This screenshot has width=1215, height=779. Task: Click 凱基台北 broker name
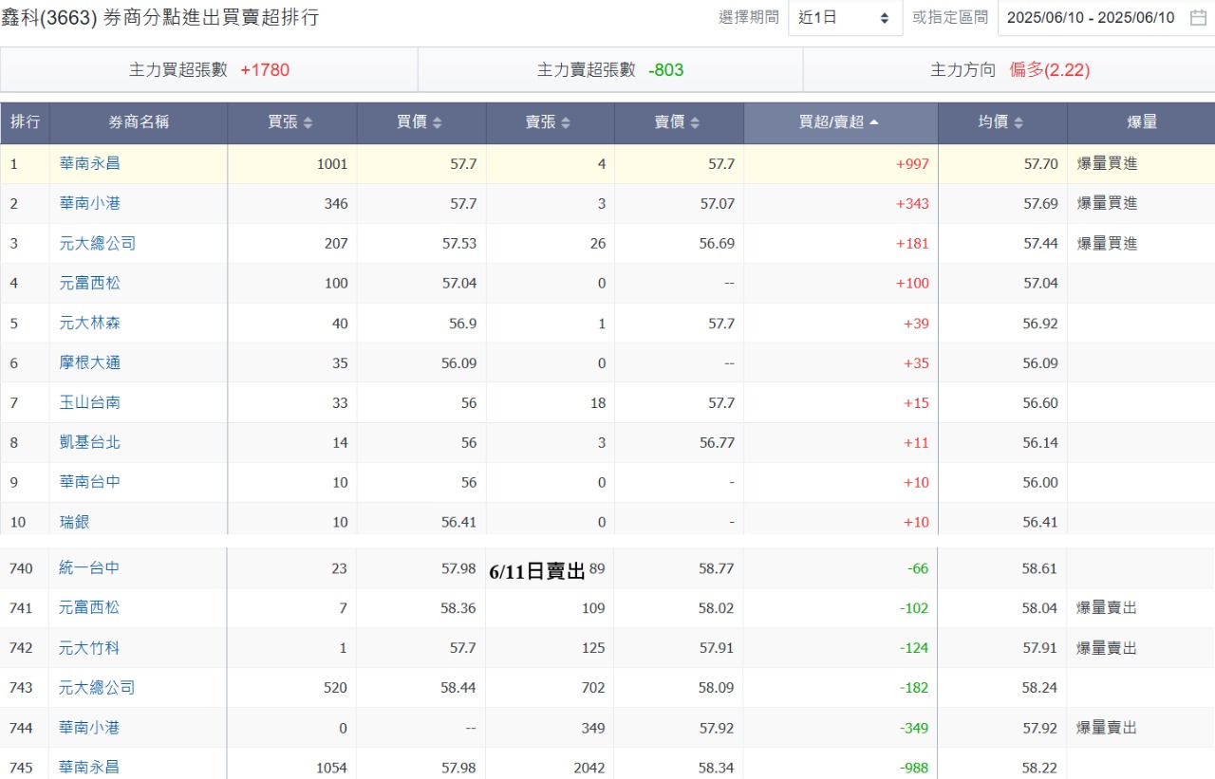click(90, 442)
